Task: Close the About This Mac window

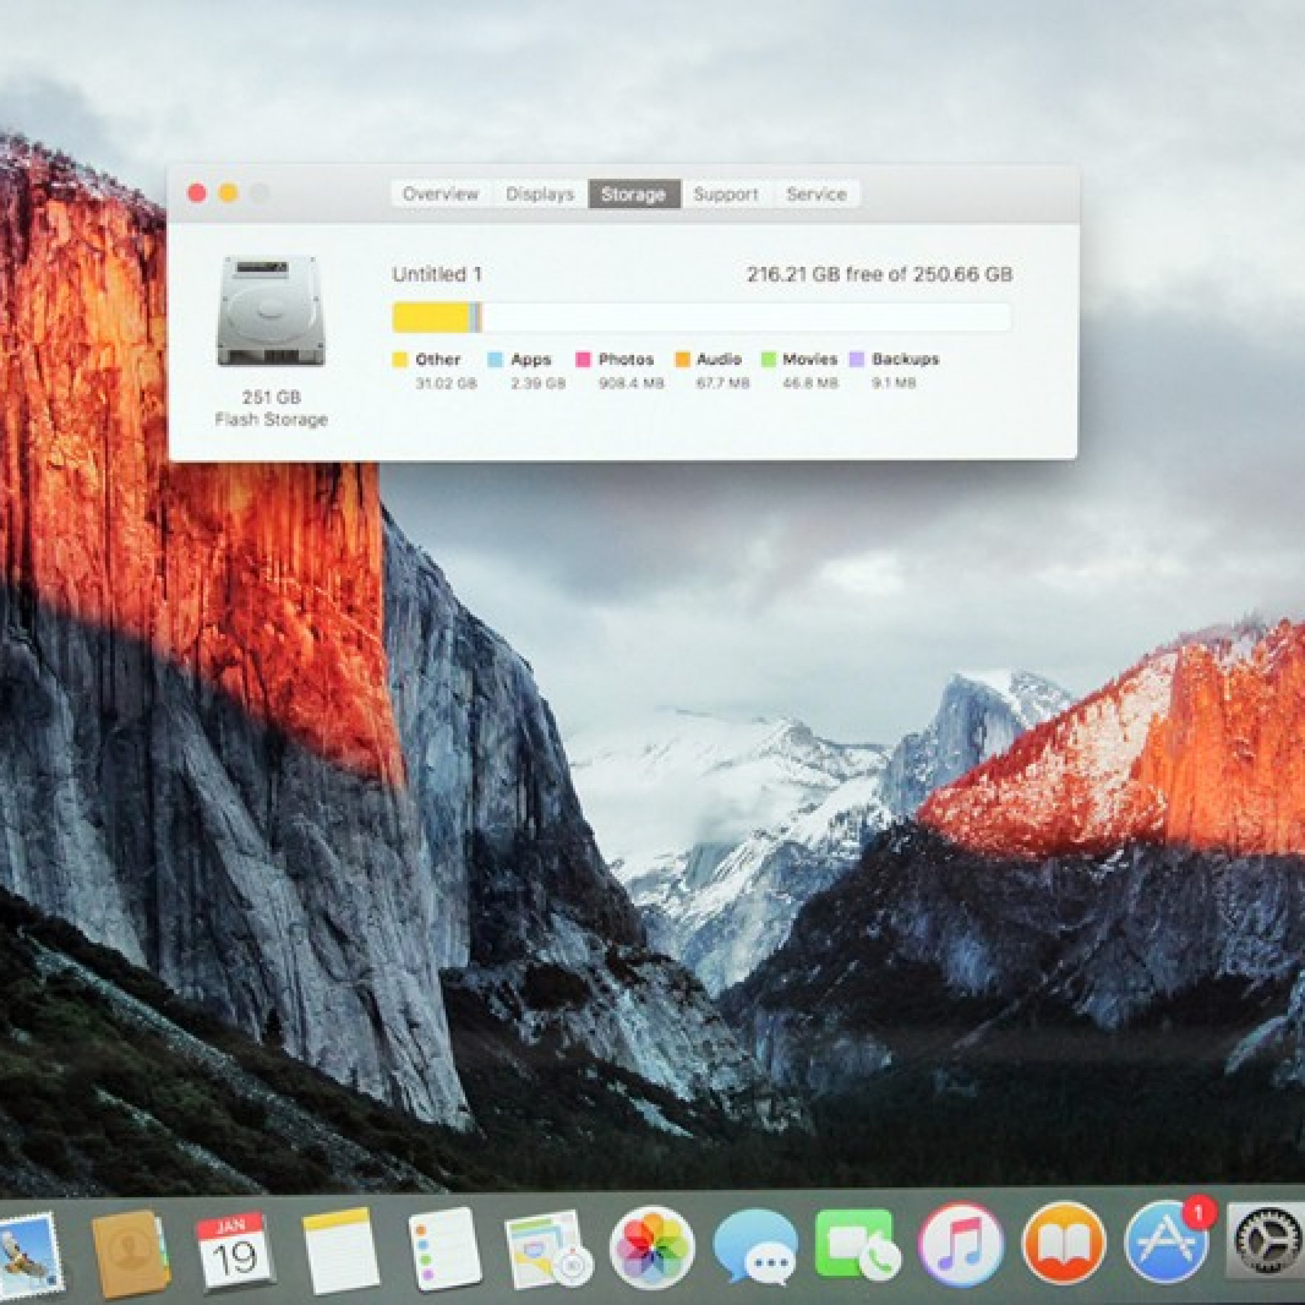Action: 196,194
